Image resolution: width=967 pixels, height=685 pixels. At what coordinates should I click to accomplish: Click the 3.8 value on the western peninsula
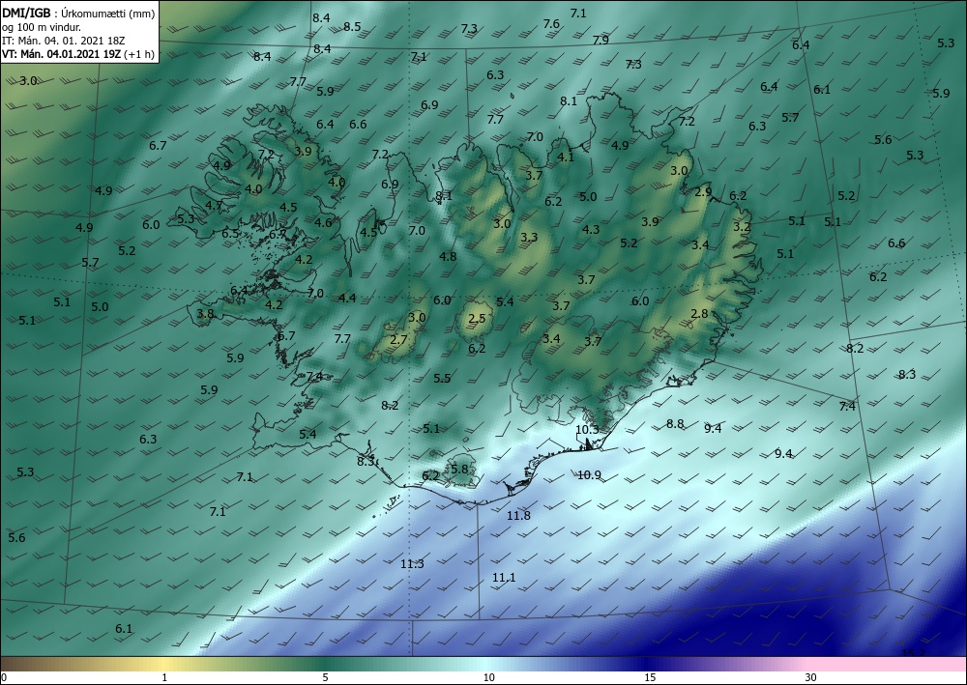[x=205, y=314]
